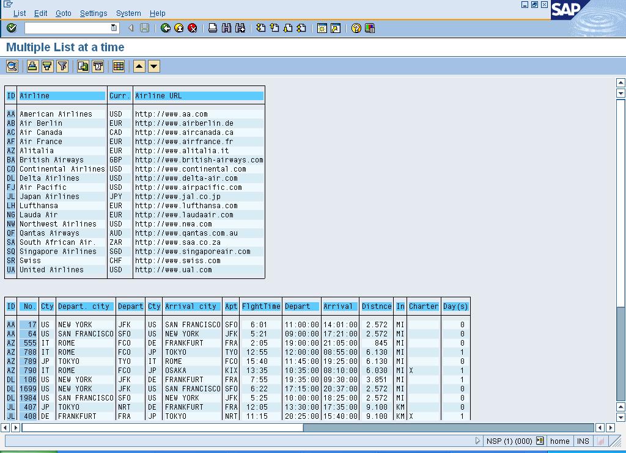The height and width of the screenshot is (453, 626).
Task: Click the INS status bar field
Action: (583, 441)
